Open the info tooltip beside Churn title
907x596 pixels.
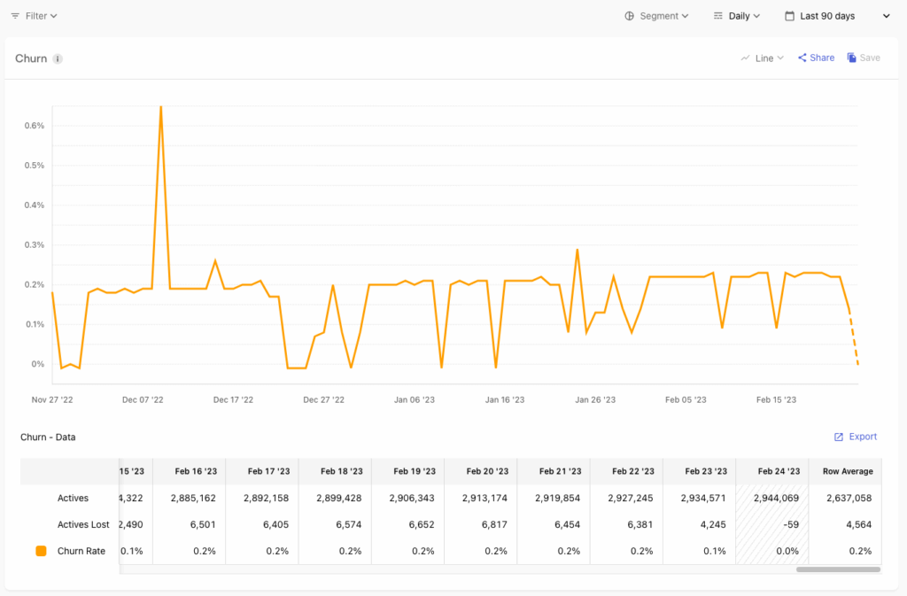(x=57, y=58)
